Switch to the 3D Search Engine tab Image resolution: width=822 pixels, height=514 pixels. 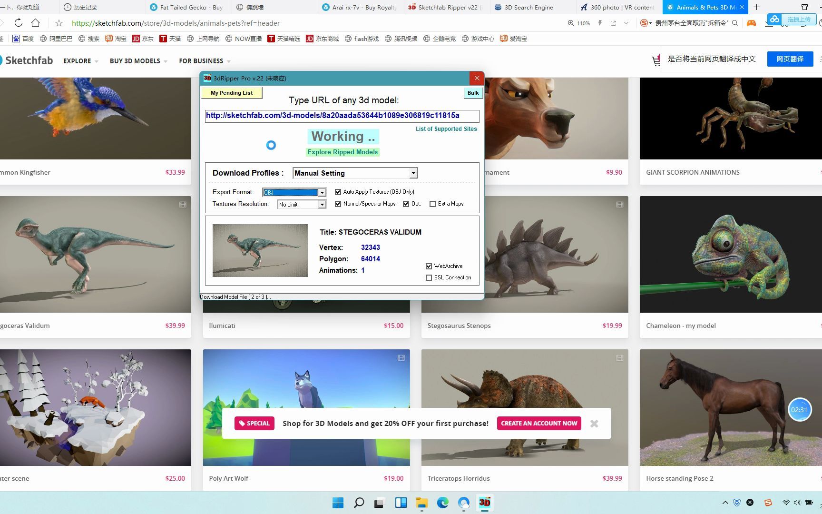[527, 7]
